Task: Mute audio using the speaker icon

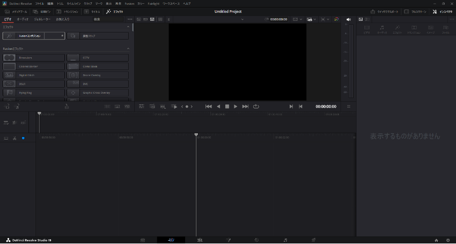Action: pos(348,19)
